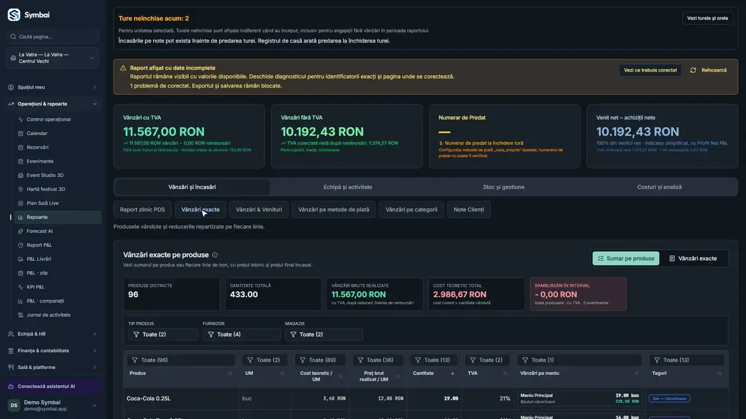
Task: Click Conectează asistentul AI
Action: [x=52, y=386]
